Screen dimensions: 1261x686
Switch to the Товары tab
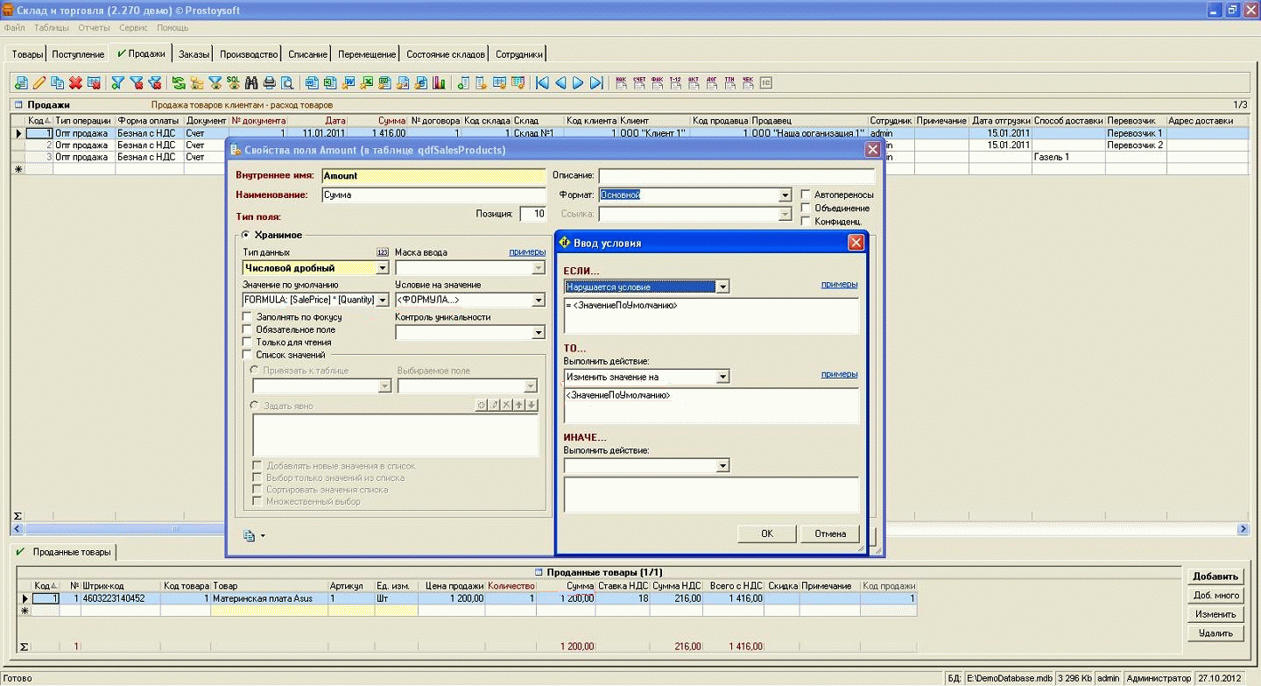point(27,54)
